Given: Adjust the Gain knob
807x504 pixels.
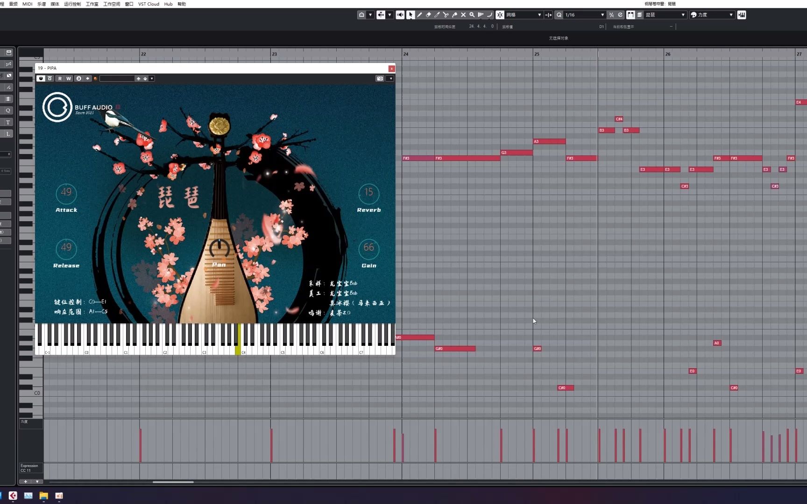Looking at the screenshot, I should [369, 248].
